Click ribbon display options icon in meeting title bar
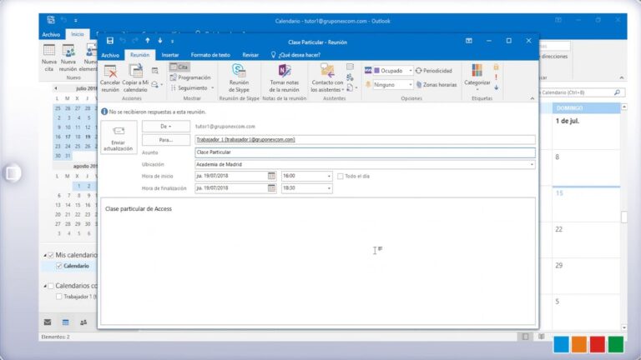641x360 pixels. point(469,41)
